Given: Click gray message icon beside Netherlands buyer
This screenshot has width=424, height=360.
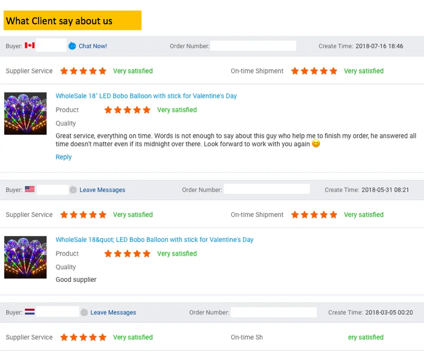Looking at the screenshot, I should (x=84, y=312).
